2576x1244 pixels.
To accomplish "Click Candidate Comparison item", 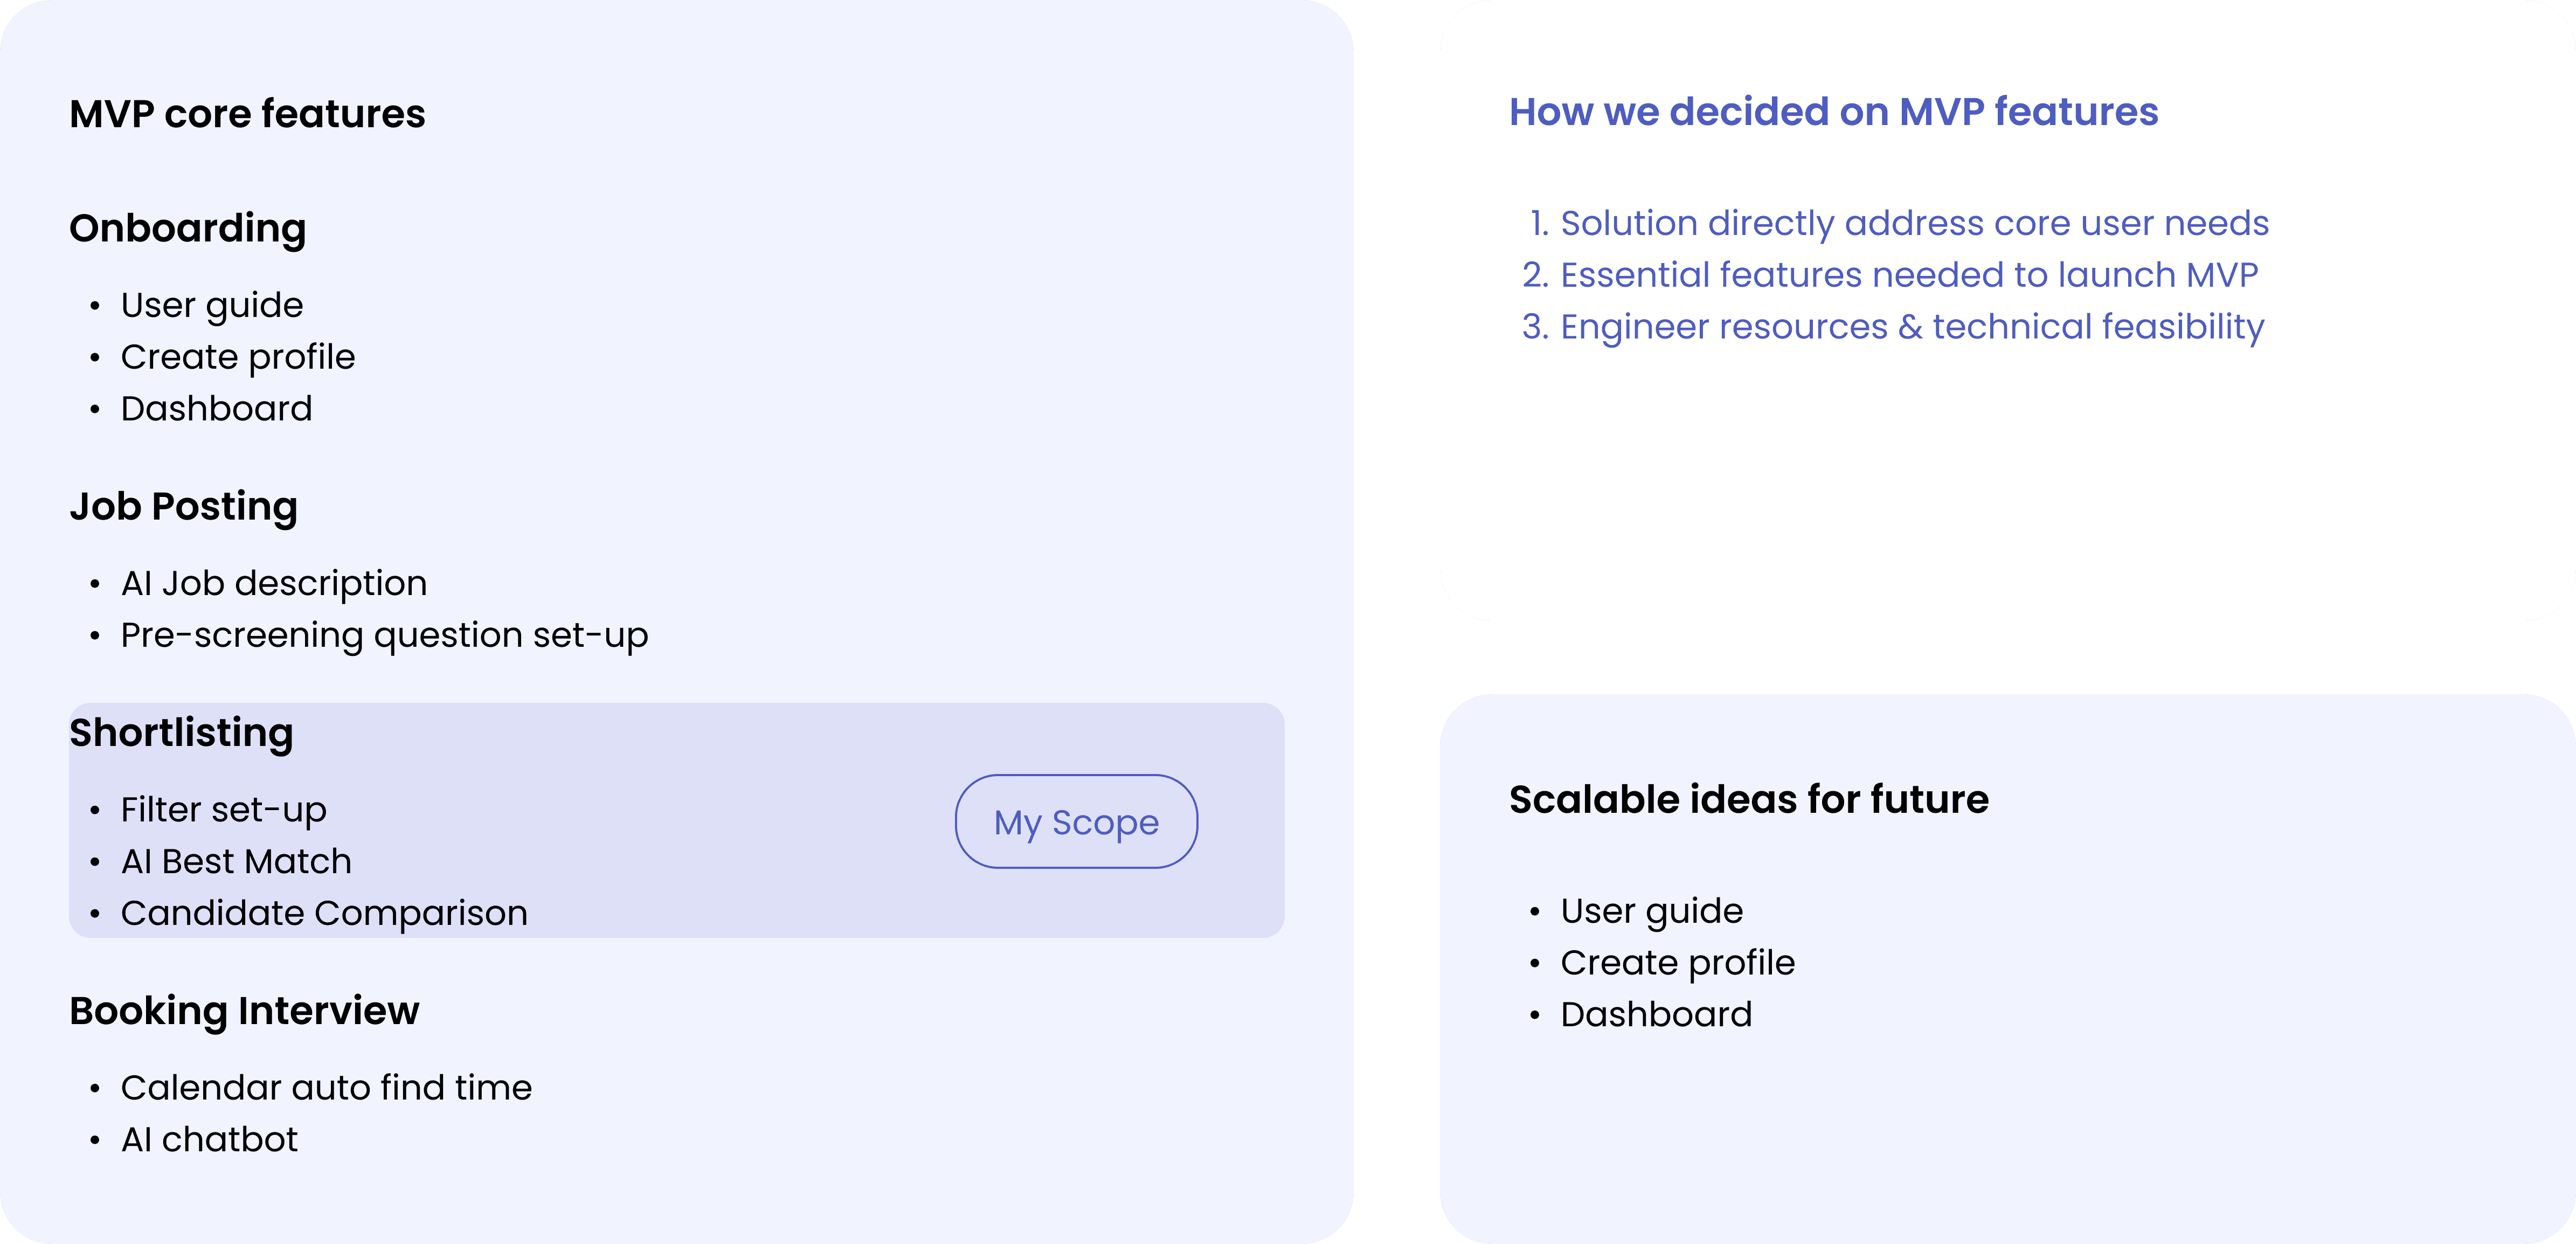I will coord(324,914).
